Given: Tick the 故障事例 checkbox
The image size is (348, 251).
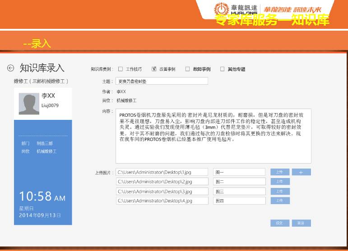Looking at the screenshot, I should pyautogui.click(x=187, y=69).
